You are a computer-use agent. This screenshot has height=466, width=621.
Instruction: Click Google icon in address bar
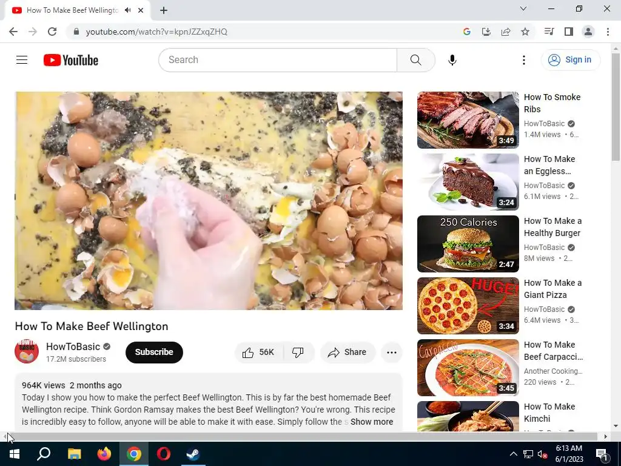click(x=467, y=32)
